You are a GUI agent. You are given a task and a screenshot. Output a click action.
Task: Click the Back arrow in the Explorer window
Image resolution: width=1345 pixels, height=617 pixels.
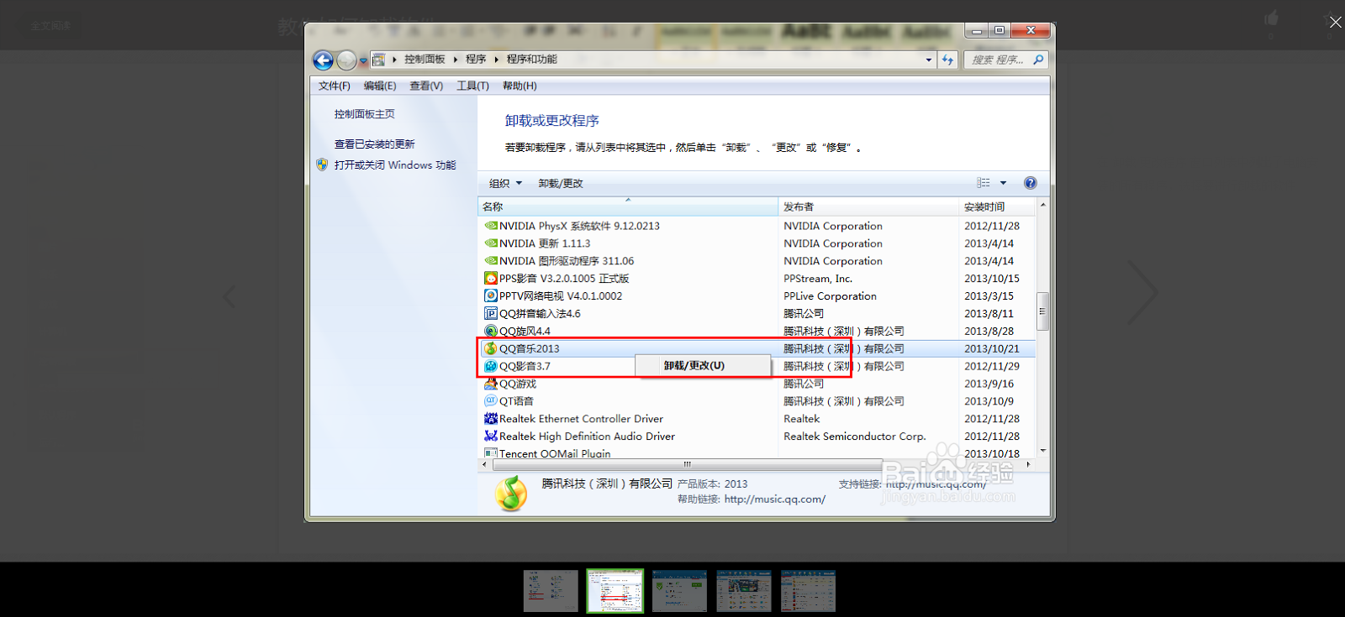tap(323, 60)
